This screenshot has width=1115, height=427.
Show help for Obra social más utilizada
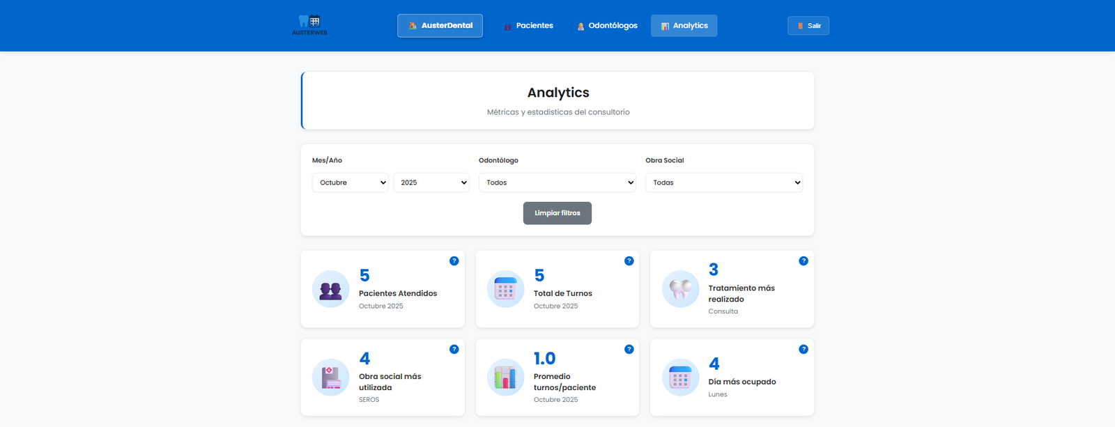(454, 350)
